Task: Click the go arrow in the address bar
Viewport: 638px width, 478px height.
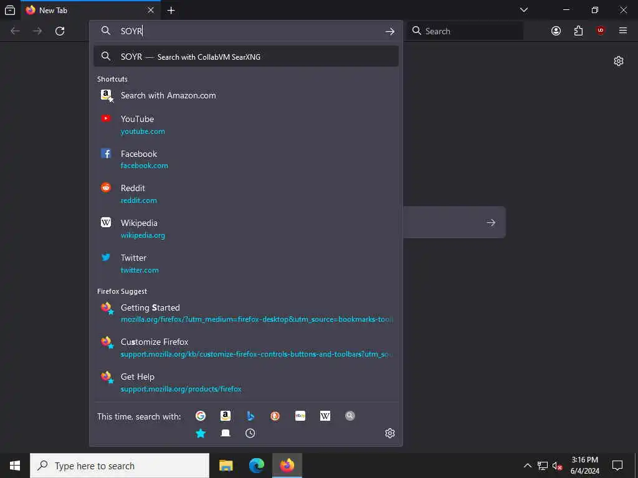Action: pos(390,31)
